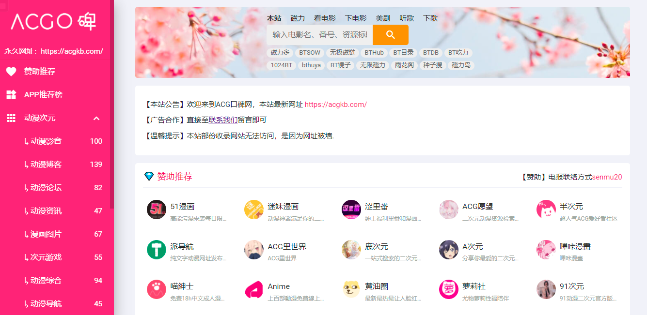Viewport: 647px width, 315px height.
Task: Open the 黄油圈 doge icon
Action: tap(351, 289)
